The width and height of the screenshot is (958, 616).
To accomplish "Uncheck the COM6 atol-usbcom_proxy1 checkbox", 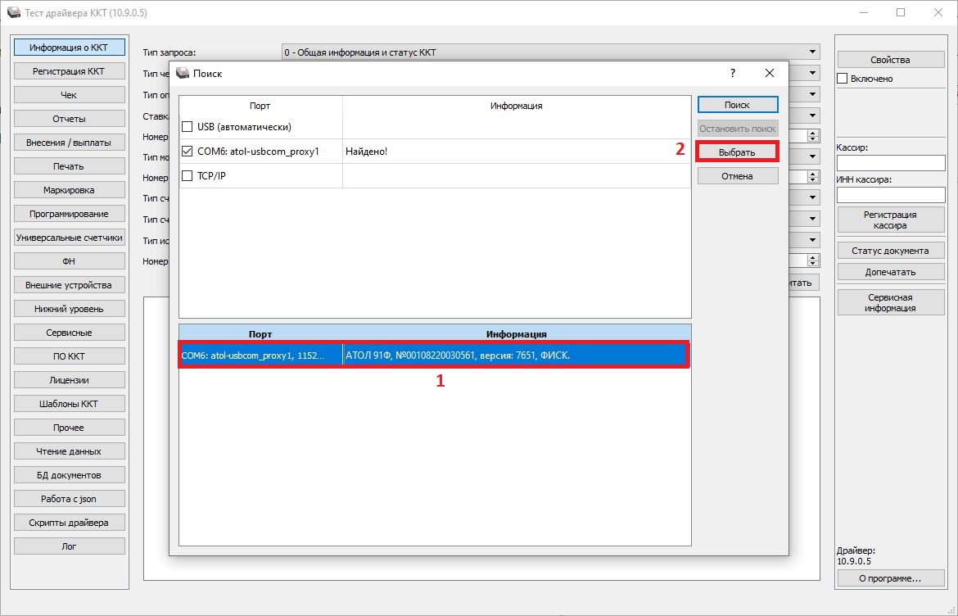I will 188,152.
